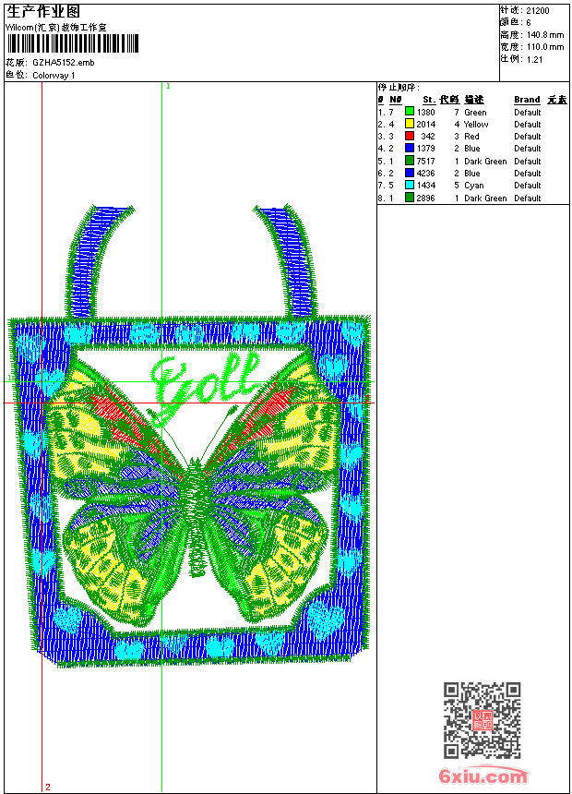Image resolution: width=572 pixels, height=794 pixels.
Task: Click the total stitches value 21200
Action: [538, 11]
